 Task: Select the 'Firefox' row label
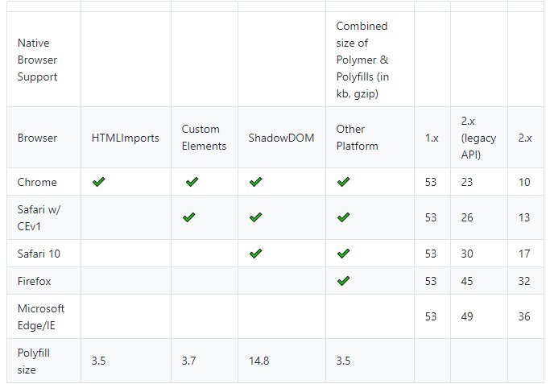click(x=34, y=281)
